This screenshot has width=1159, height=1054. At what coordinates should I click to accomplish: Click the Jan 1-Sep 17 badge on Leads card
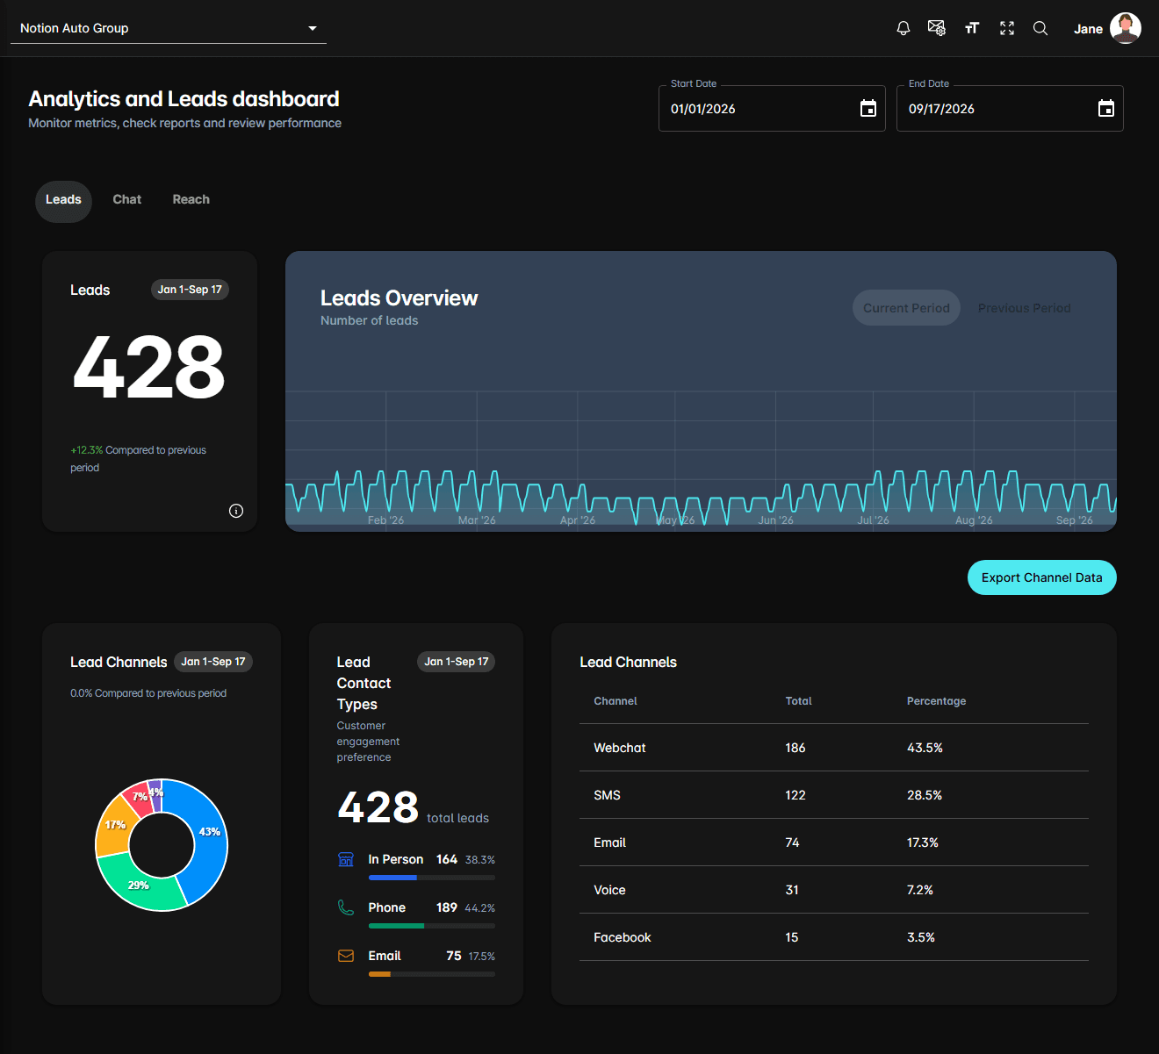coord(190,290)
